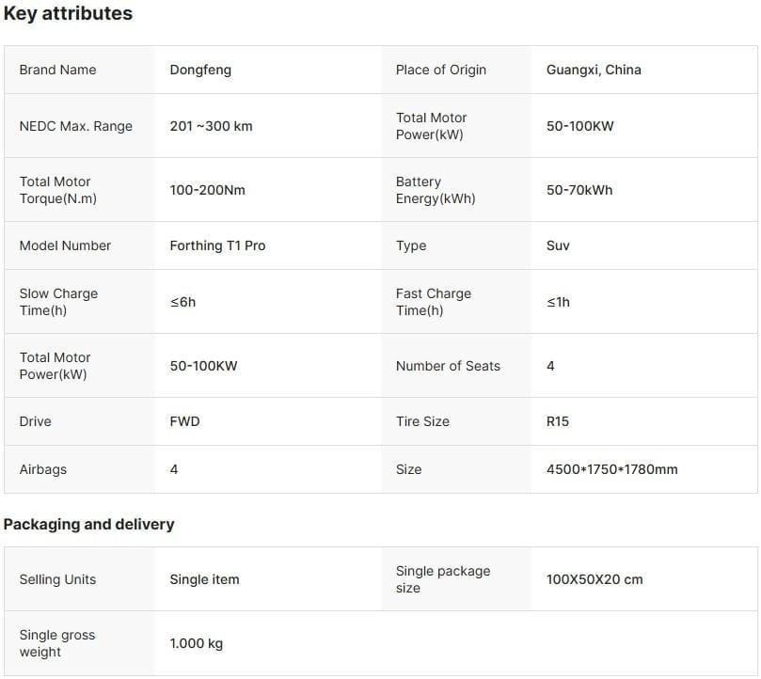Select the 100-200Nm torque value
The height and width of the screenshot is (679, 761).
[x=207, y=190]
